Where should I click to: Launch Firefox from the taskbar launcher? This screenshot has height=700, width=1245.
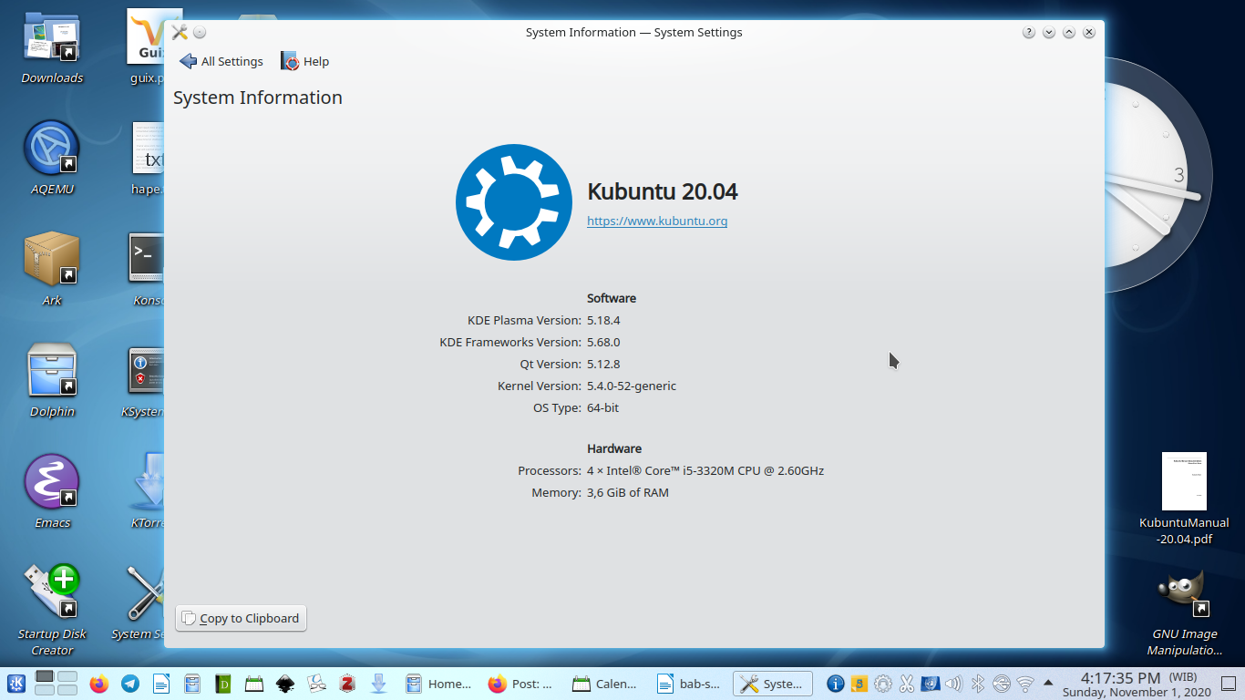[98, 684]
